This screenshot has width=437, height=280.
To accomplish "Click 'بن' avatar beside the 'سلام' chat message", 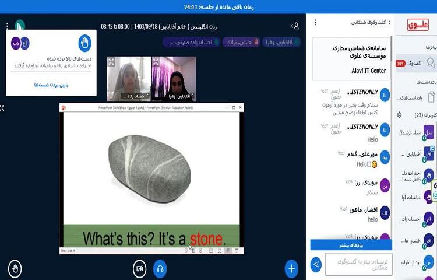I will [385, 185].
